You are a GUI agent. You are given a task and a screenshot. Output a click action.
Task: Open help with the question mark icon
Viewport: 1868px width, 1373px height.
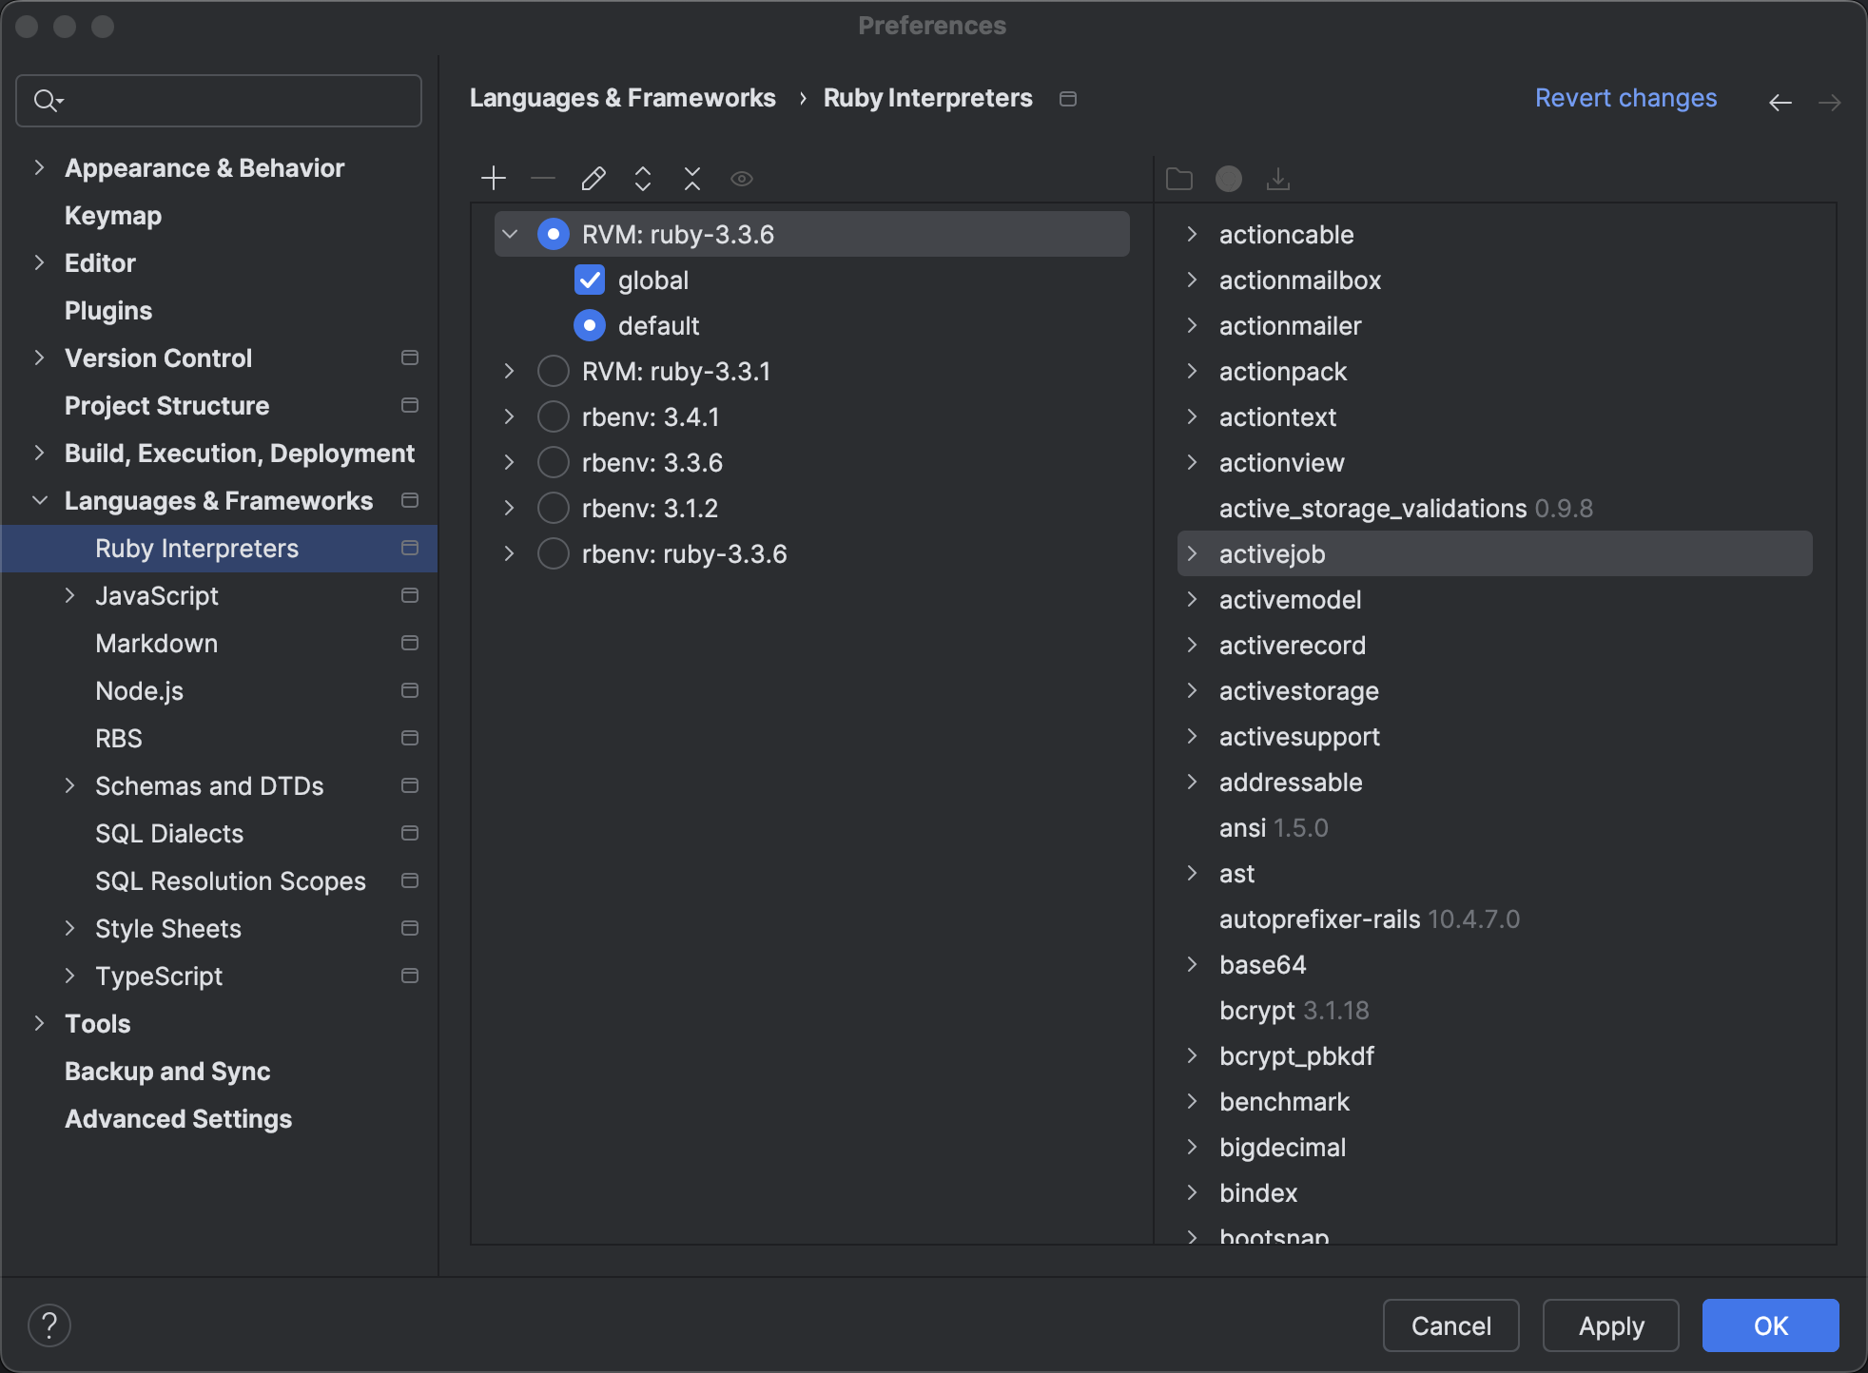coord(49,1324)
